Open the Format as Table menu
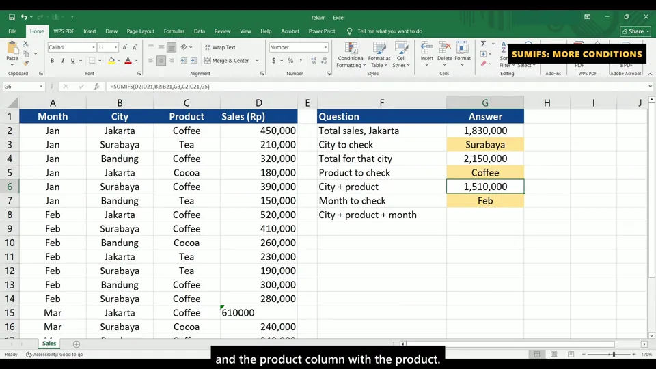The image size is (656, 369). (379, 55)
